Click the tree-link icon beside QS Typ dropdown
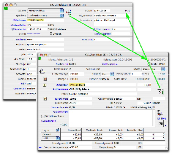This screenshot has height=156, width=172. click(x=69, y=13)
